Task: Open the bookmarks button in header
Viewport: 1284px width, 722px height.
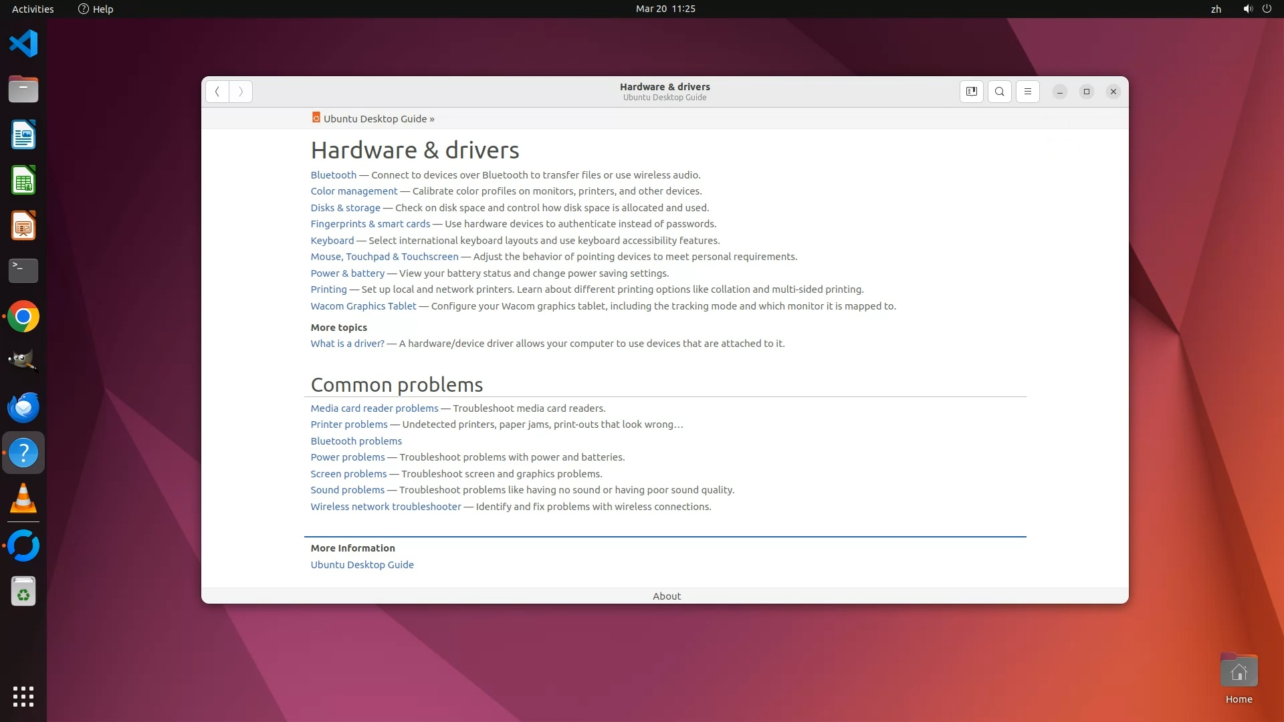Action: pyautogui.click(x=971, y=92)
